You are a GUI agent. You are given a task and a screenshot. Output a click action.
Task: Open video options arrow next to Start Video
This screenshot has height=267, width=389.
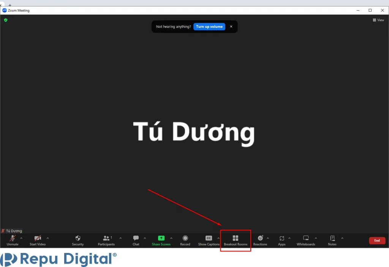[x=47, y=238]
